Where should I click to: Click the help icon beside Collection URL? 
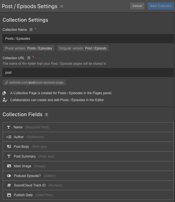(x=29, y=58)
